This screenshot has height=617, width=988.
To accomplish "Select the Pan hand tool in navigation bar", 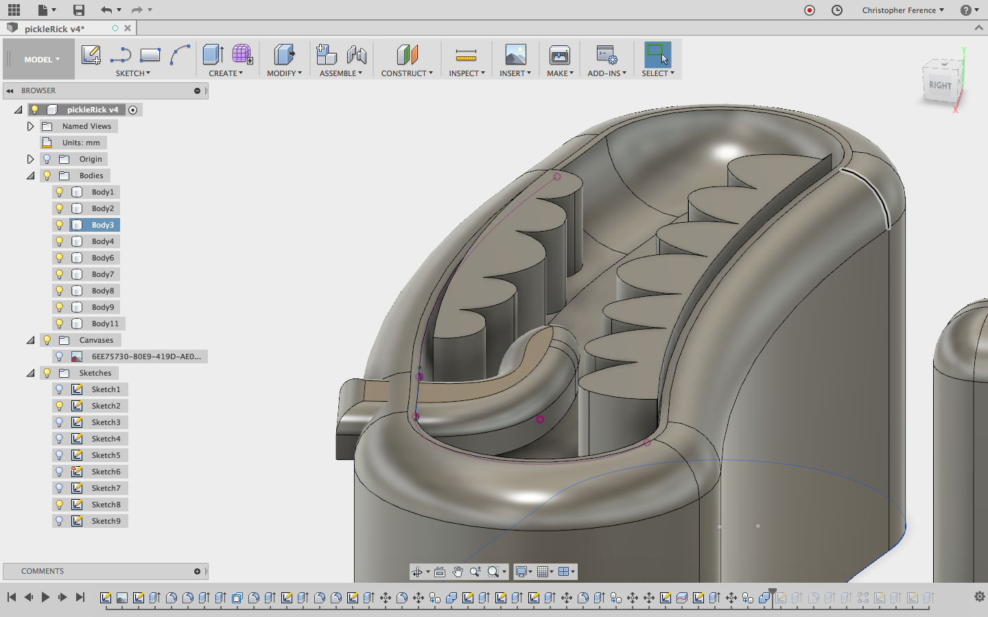I will 458,572.
